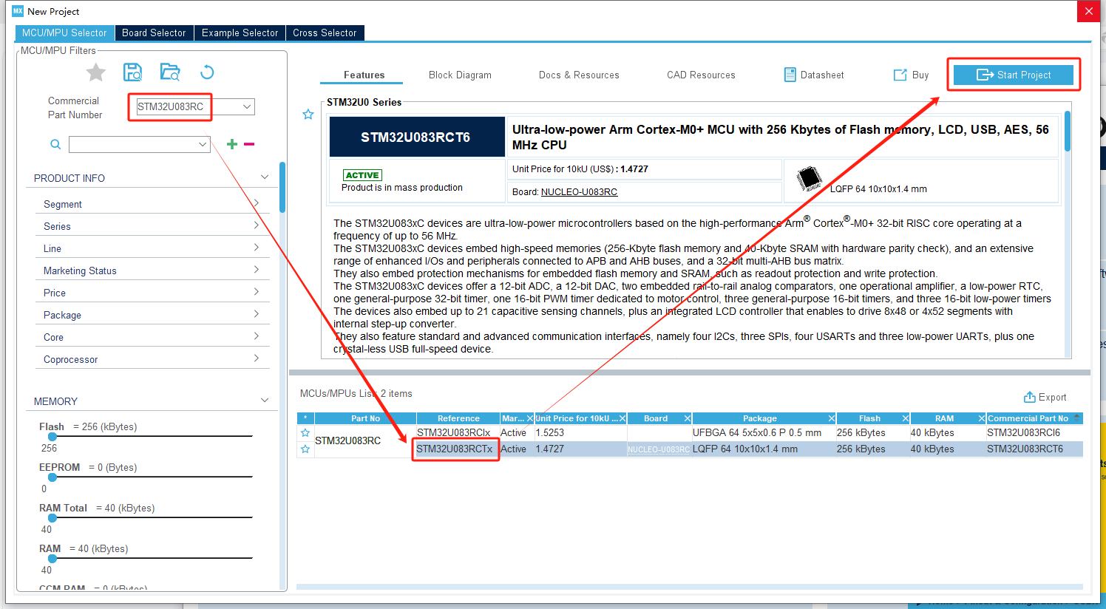Switch to Cross Selector tab
Screen dimensions: 1106x609
(x=325, y=33)
